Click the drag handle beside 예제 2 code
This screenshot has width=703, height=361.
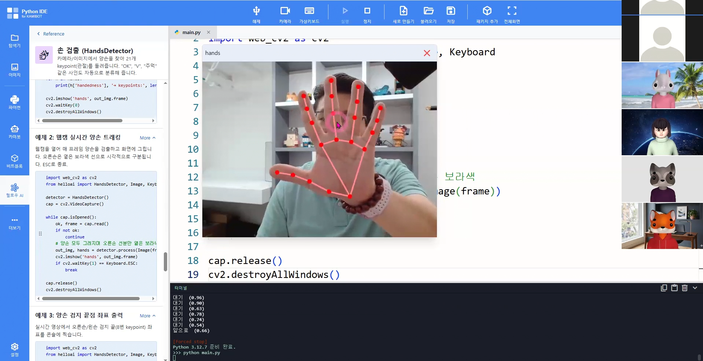[x=40, y=234]
